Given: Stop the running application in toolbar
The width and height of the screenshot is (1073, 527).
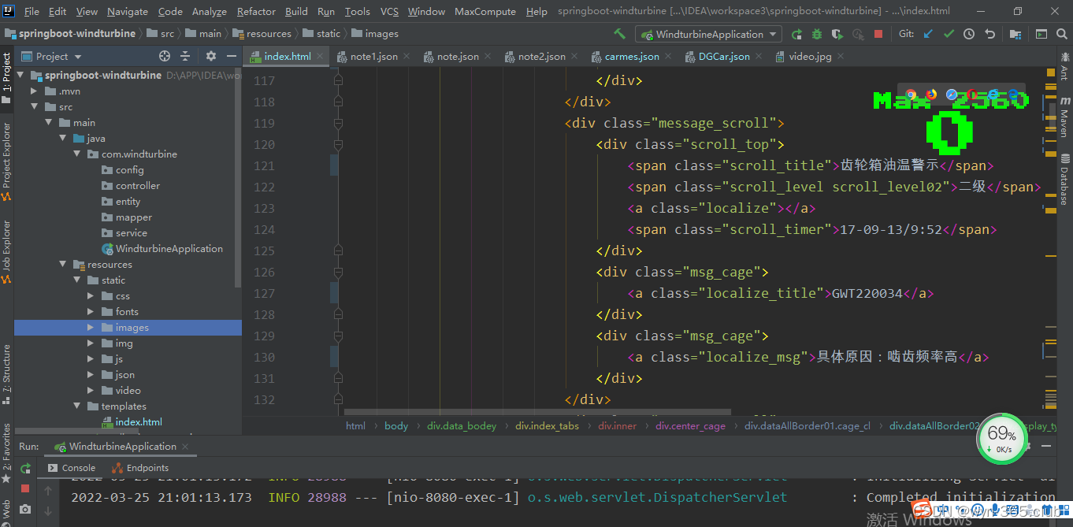Looking at the screenshot, I should coord(878,34).
